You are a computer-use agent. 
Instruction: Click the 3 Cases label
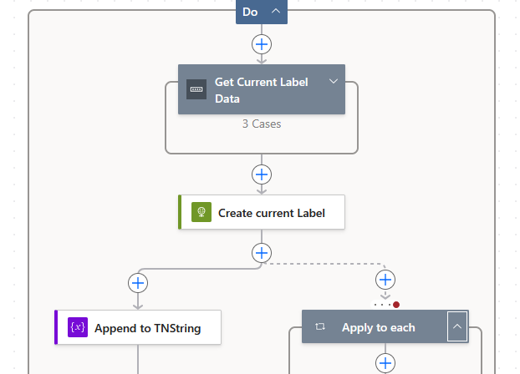coord(261,124)
